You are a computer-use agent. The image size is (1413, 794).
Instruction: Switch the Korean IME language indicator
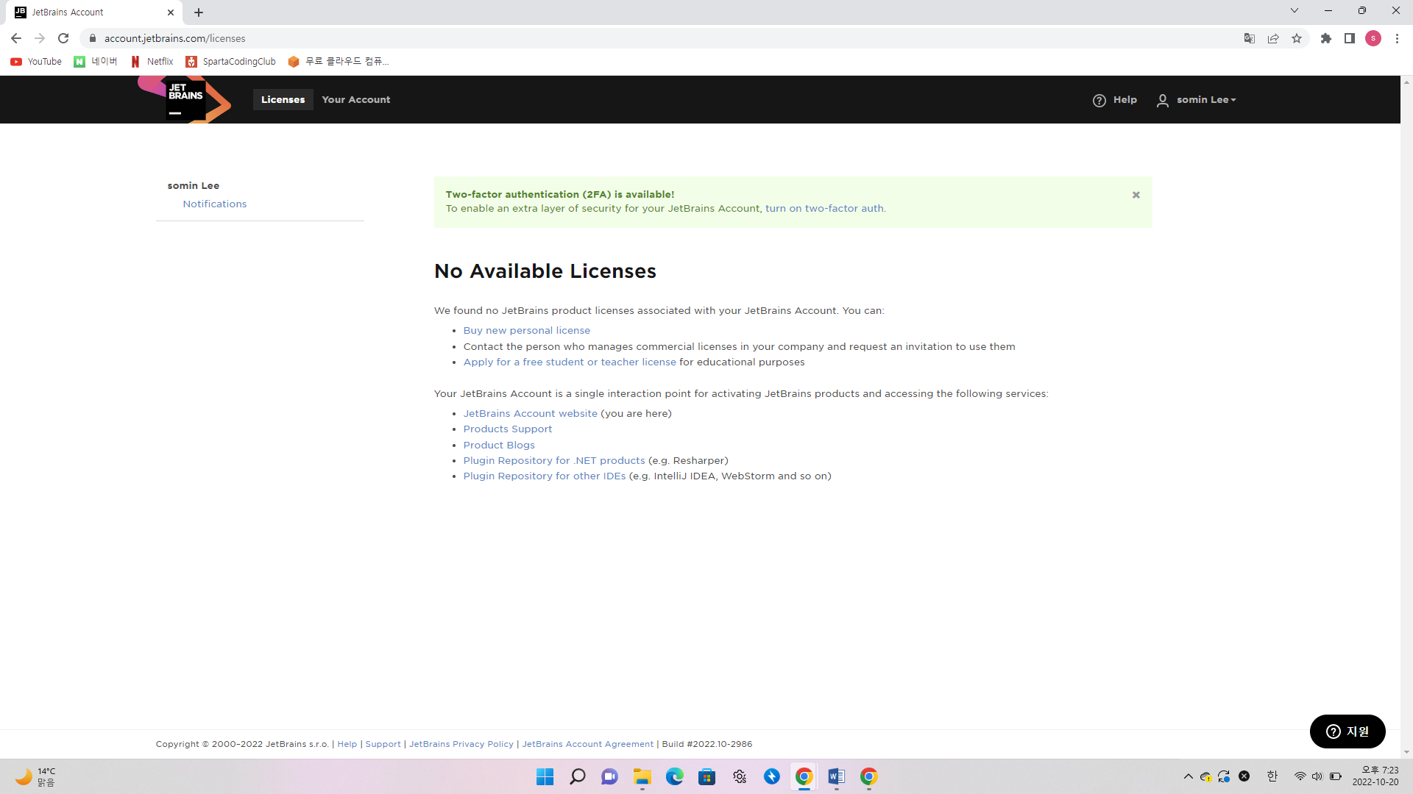click(x=1272, y=776)
